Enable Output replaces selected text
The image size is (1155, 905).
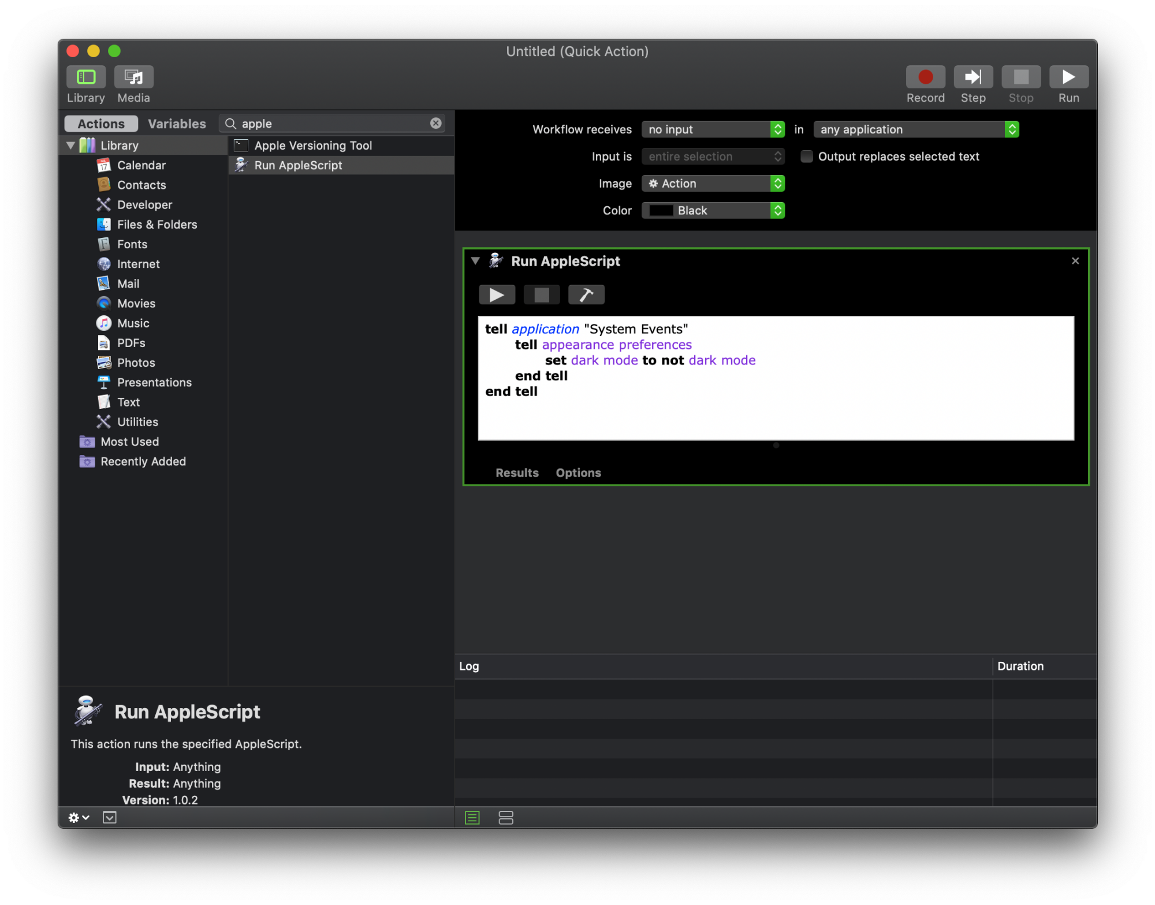[806, 157]
